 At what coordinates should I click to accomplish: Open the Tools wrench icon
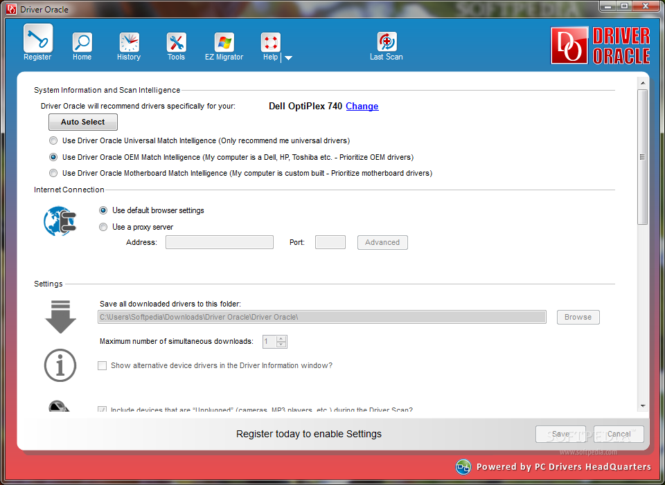pyautogui.click(x=176, y=42)
